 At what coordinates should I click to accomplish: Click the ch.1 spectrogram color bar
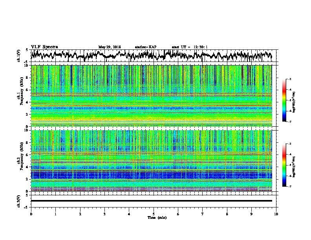click(x=284, y=100)
